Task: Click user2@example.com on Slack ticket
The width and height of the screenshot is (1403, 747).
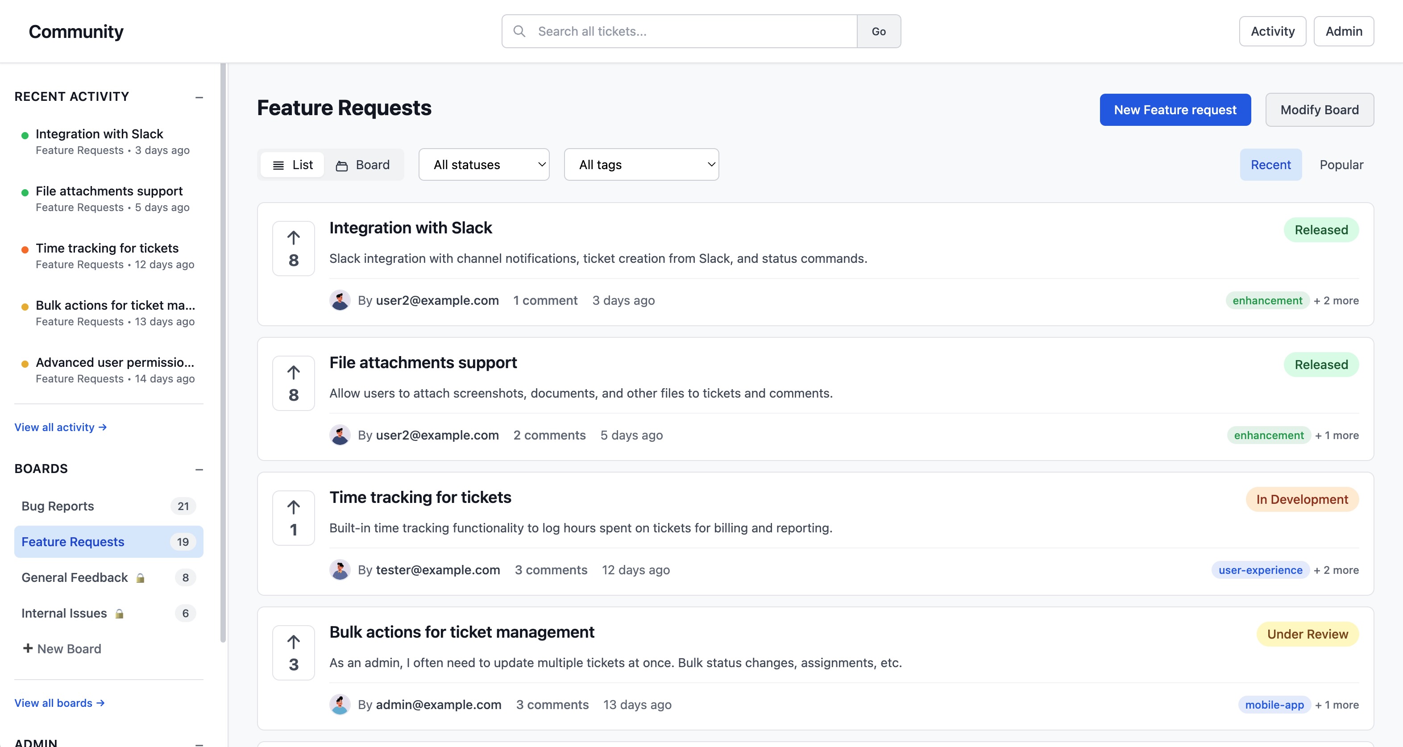Action: [437, 301]
